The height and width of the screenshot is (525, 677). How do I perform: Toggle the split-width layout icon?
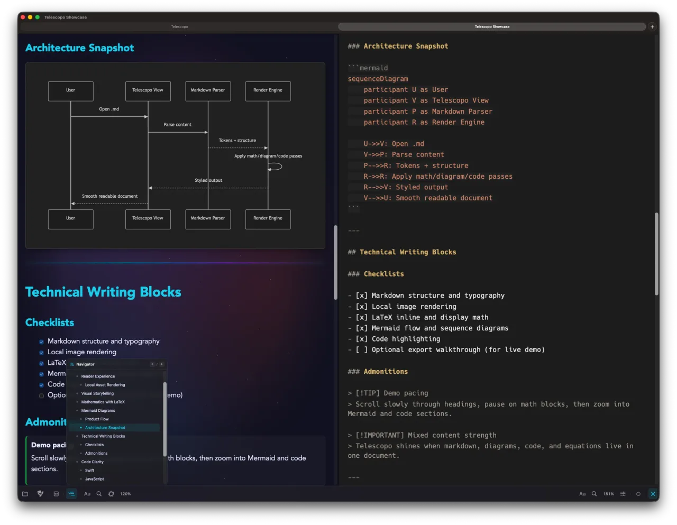click(x=56, y=494)
